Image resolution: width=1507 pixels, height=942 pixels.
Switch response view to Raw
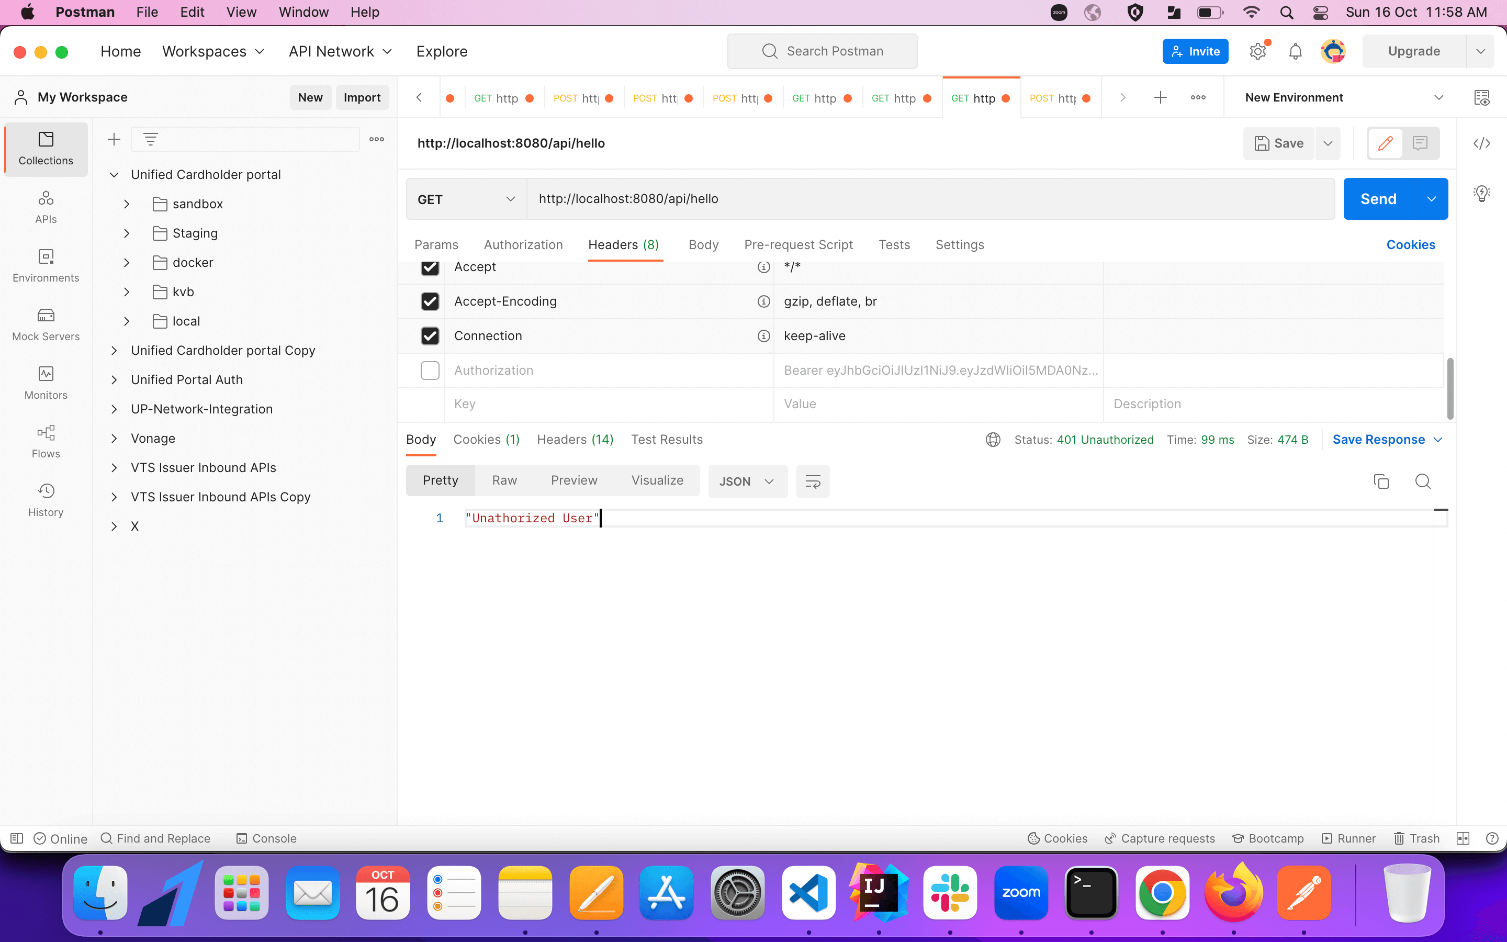(504, 480)
